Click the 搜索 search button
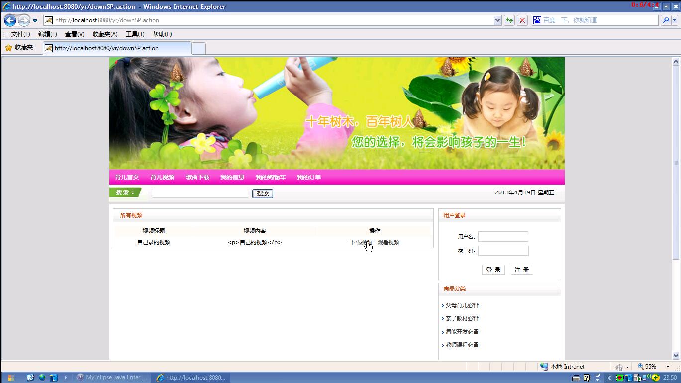This screenshot has height=383, width=681. (263, 193)
